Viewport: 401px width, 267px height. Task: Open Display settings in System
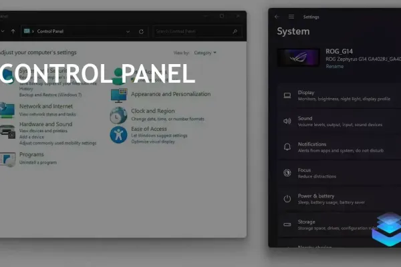click(x=340, y=95)
